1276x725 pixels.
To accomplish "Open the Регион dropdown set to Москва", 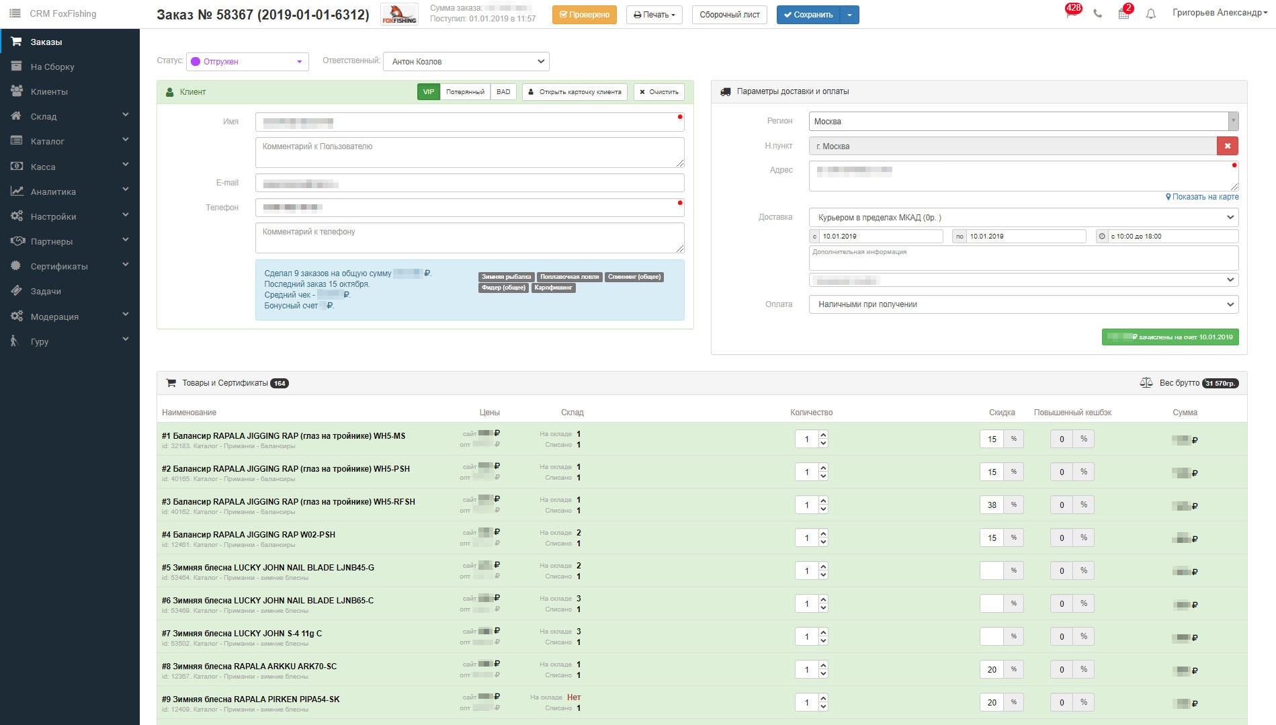I will [x=1023, y=122].
